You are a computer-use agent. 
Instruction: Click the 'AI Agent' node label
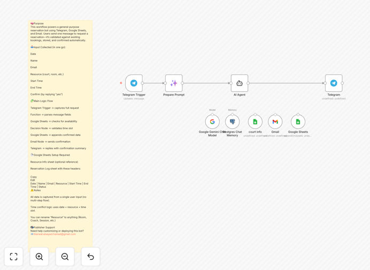pos(240,95)
